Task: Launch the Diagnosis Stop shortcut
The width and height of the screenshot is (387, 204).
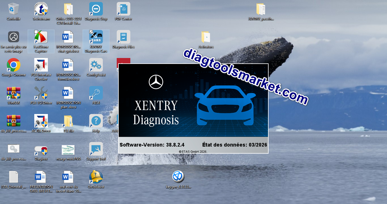Action: [96, 9]
